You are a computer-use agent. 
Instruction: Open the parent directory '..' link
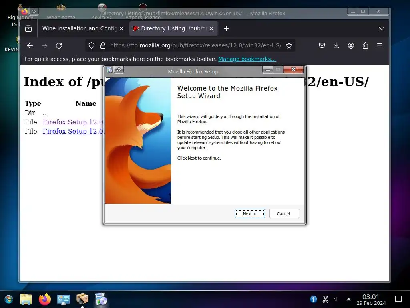(45, 113)
